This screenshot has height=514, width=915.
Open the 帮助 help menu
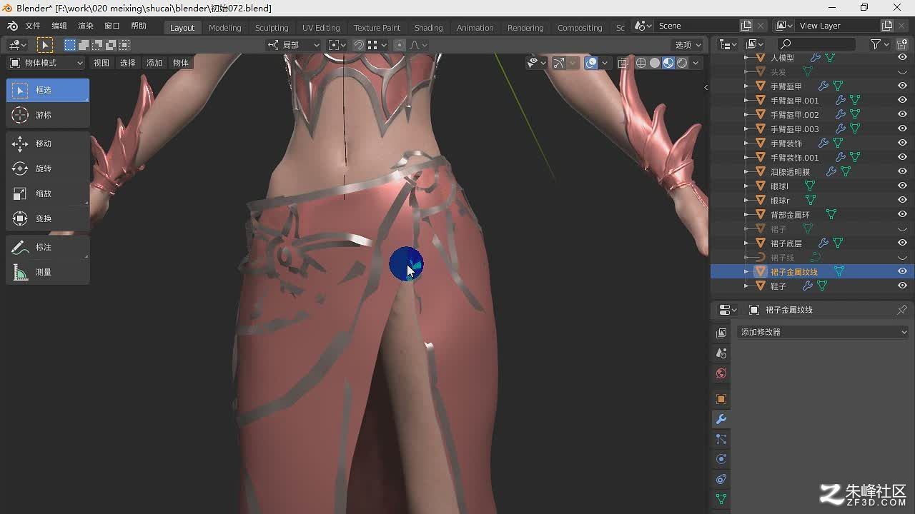click(x=139, y=26)
